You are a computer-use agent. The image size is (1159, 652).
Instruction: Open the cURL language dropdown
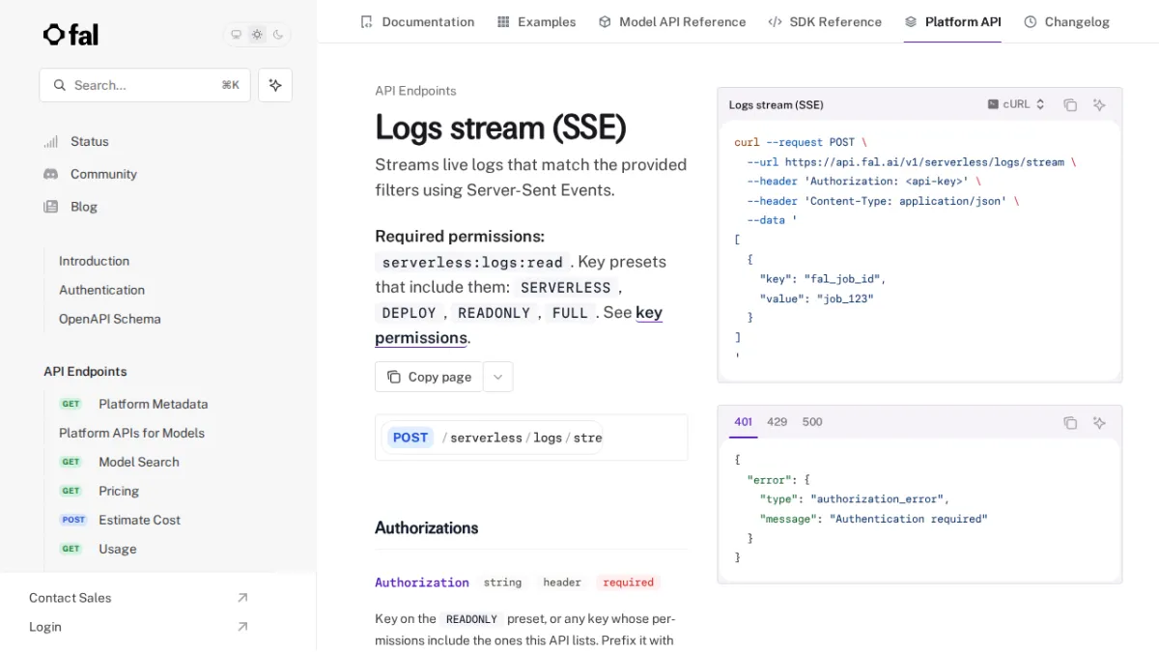pos(1016,104)
